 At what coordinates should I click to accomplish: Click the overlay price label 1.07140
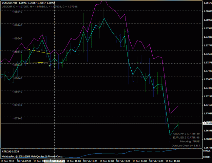click(17, 118)
